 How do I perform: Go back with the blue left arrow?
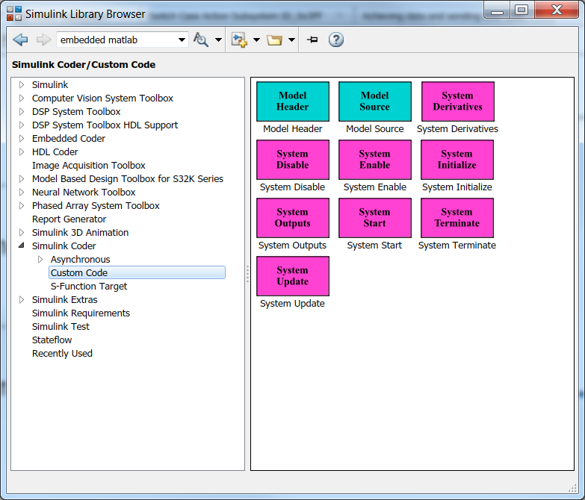[20, 40]
